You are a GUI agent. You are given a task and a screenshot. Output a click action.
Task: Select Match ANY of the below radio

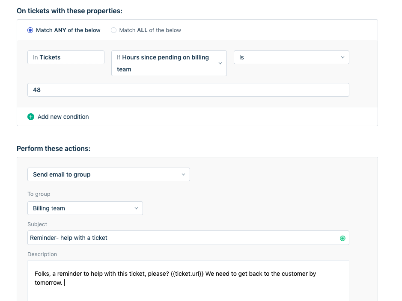30,30
